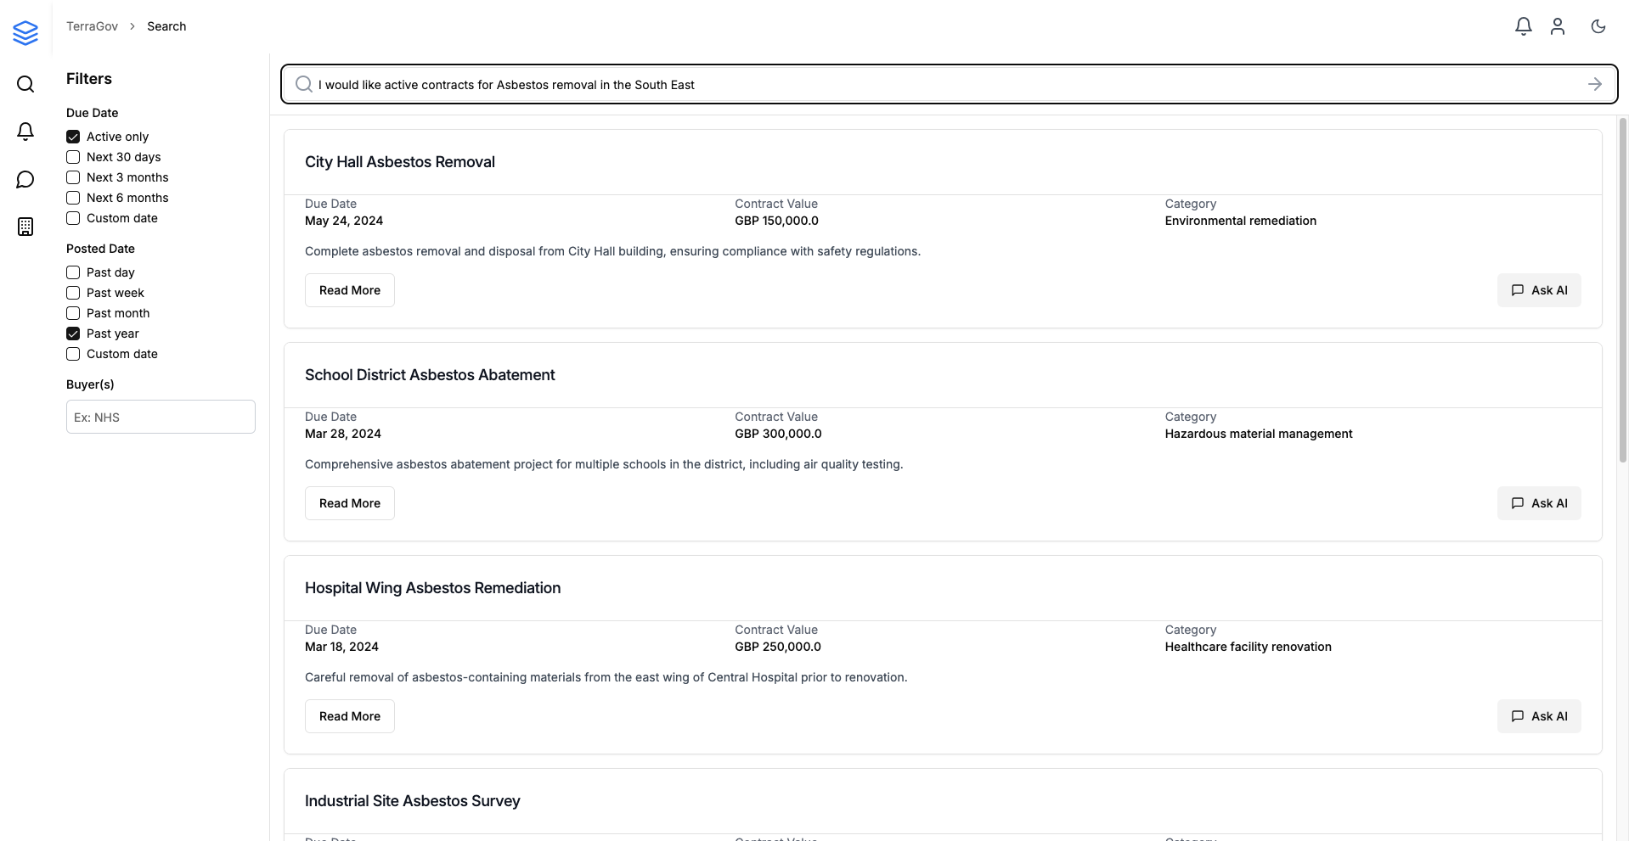The width and height of the screenshot is (1629, 841).
Task: Uncheck the Active only filter
Action: pos(73,137)
